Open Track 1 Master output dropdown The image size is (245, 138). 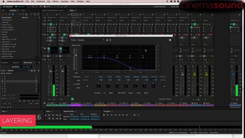point(52,20)
